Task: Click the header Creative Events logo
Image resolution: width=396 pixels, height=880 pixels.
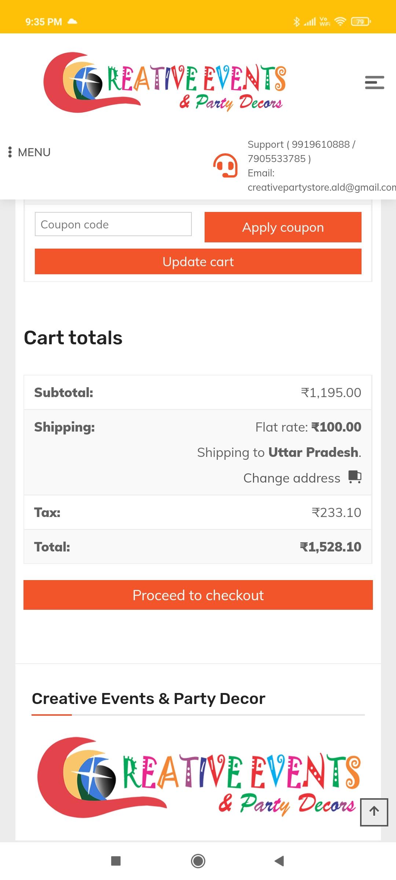Action: (165, 82)
